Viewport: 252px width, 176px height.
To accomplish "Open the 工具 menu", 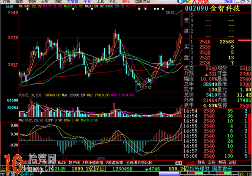I will 100,1.
